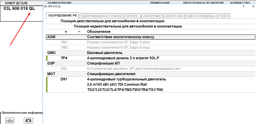Viewport: 256px width, 124px height.
Task: Switch to the ОБЗОР GKB tab
Action: tap(174, 16)
